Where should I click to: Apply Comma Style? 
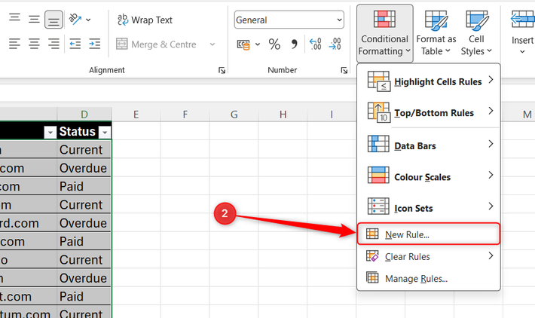pyautogui.click(x=294, y=44)
